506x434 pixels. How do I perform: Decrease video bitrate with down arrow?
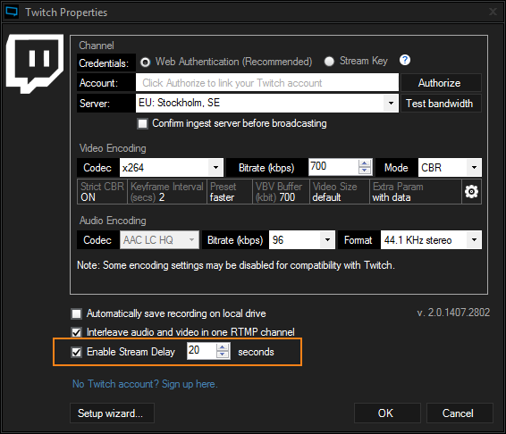365,171
